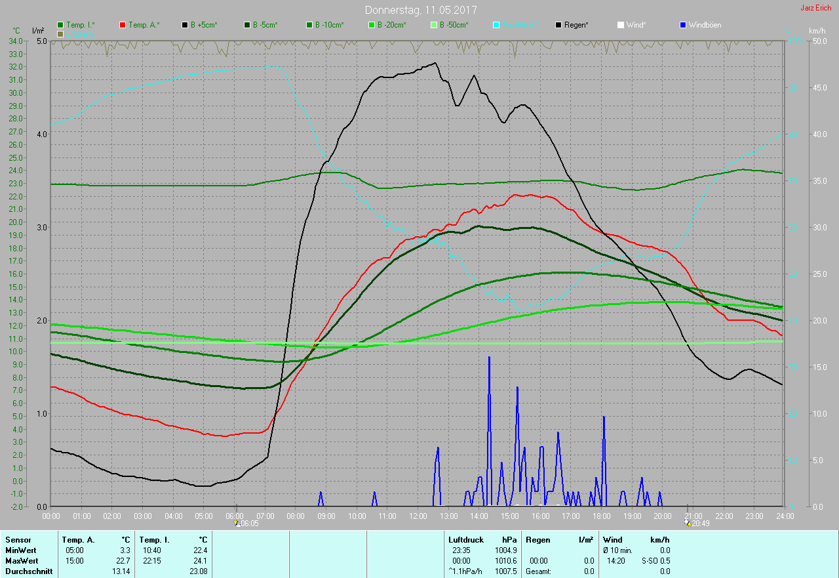839x578 pixels.
Task: Click the green Temp. I. legend swatch
Action: [x=61, y=25]
